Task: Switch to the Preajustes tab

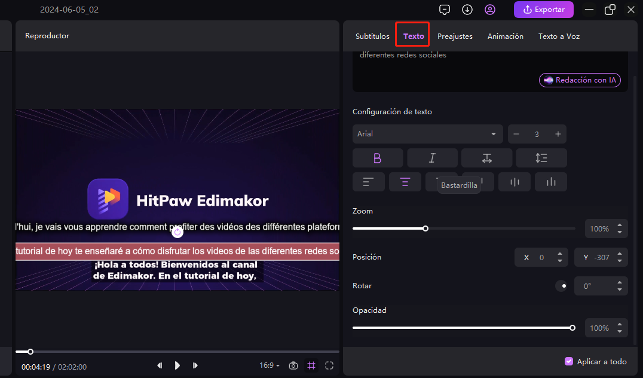Action: pos(455,36)
